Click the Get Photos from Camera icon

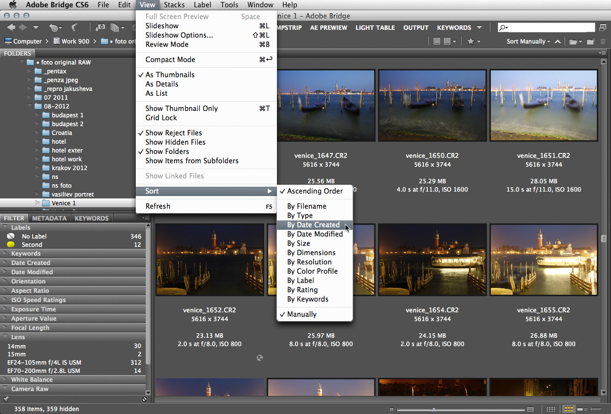(100, 28)
